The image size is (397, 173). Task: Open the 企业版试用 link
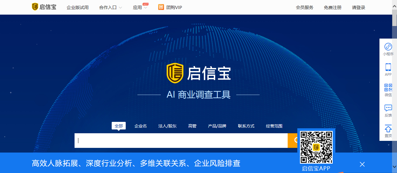[x=77, y=8]
